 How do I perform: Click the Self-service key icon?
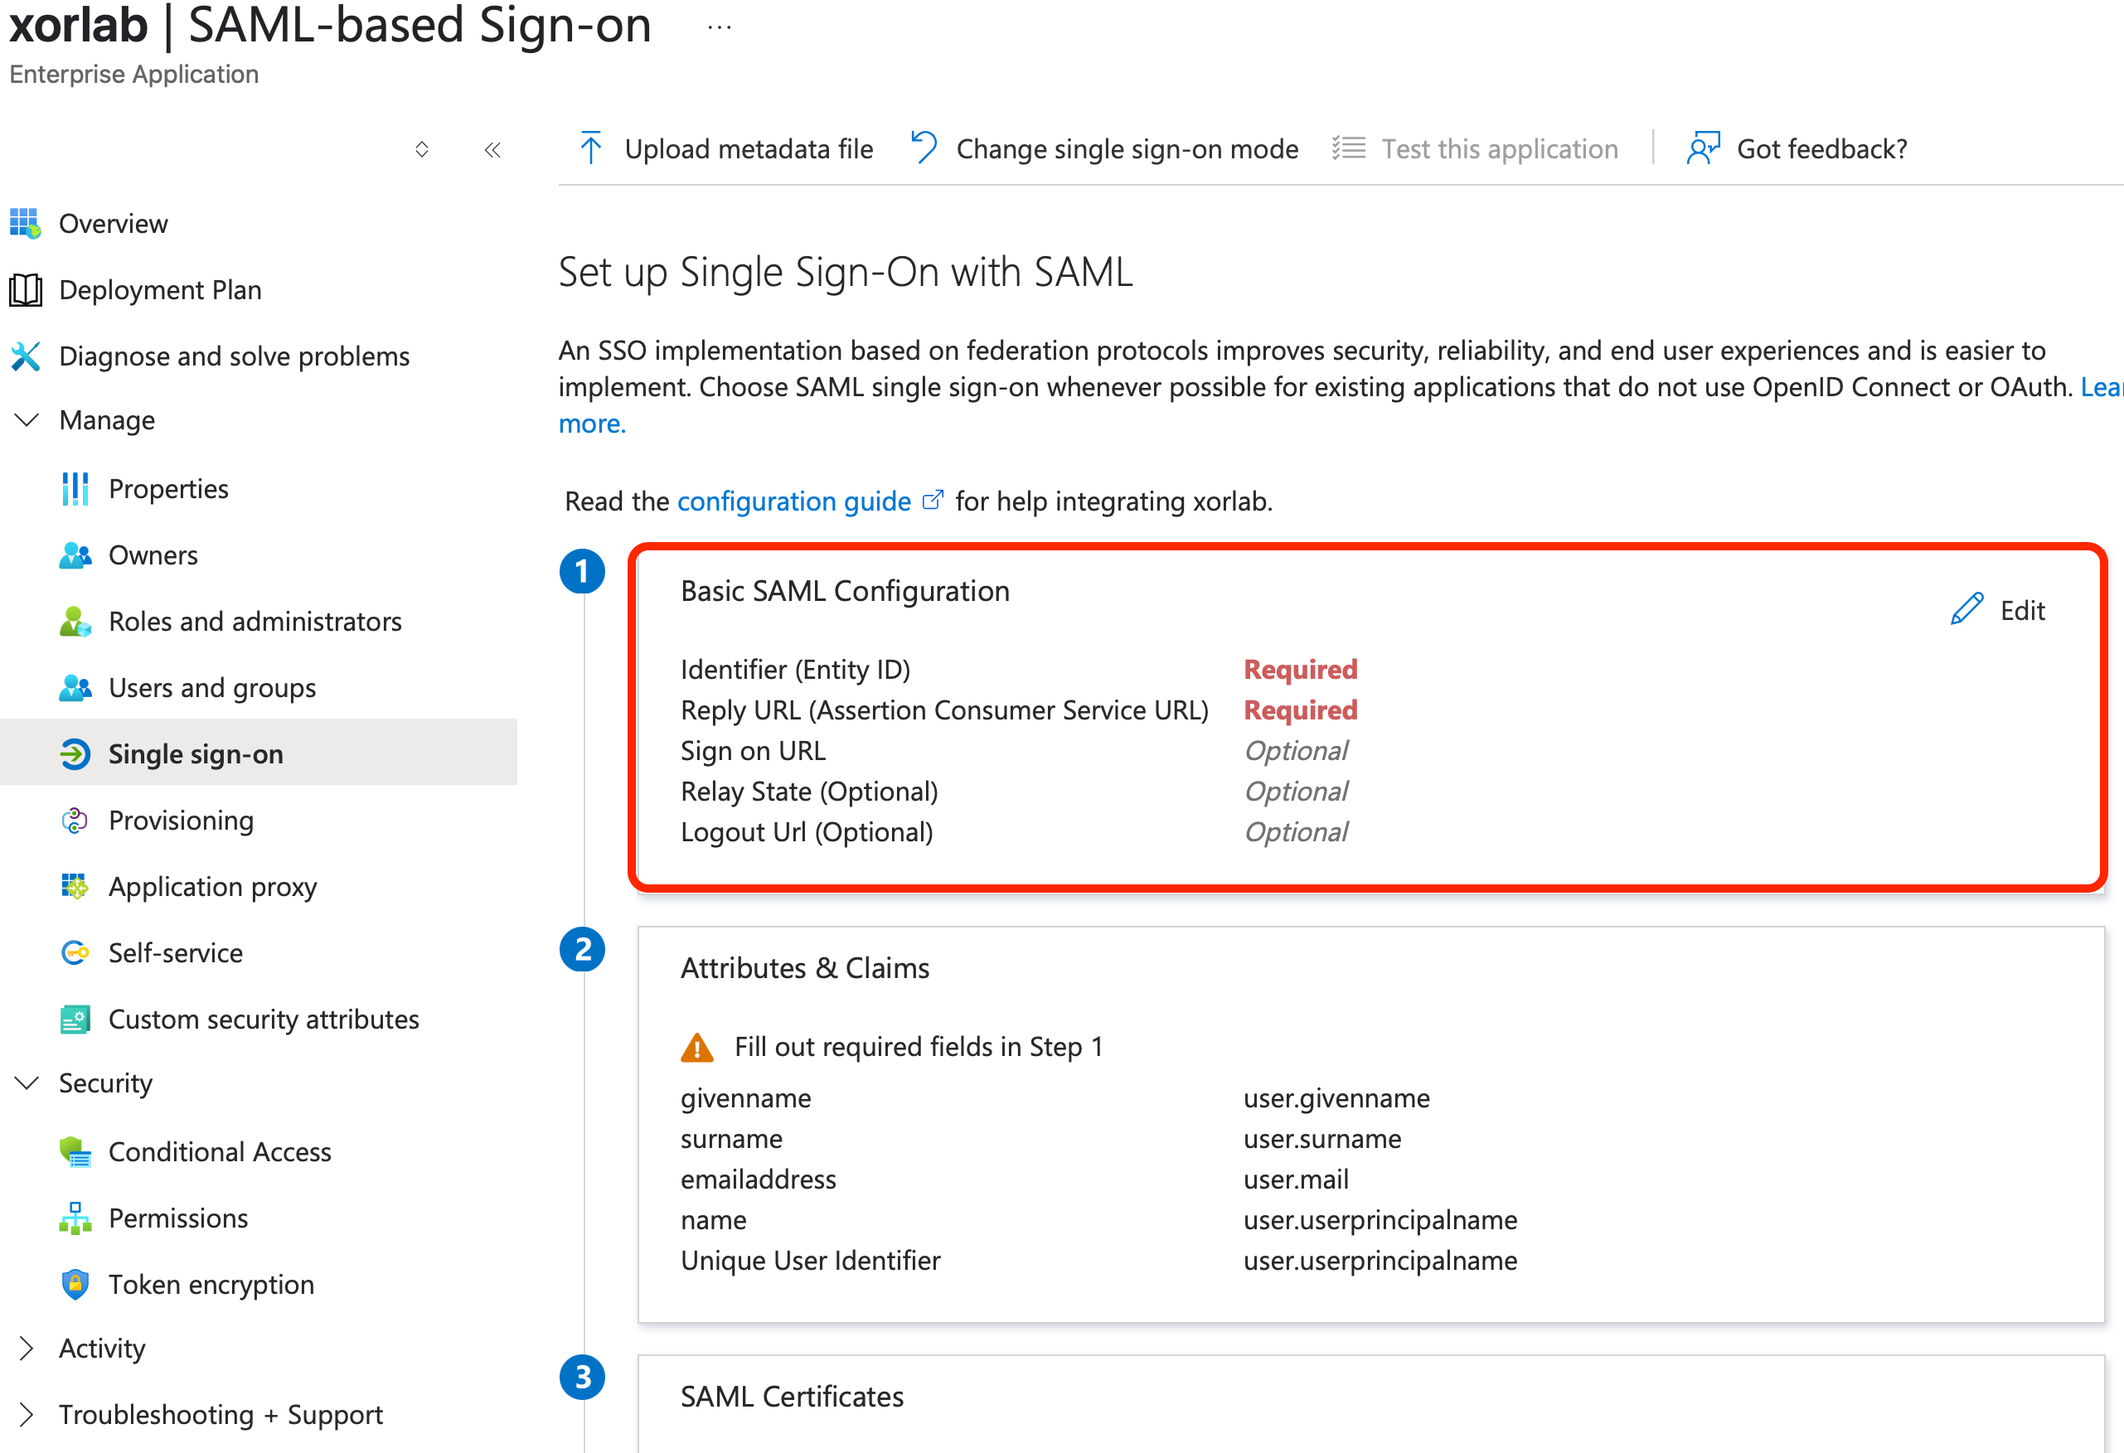[x=75, y=953]
